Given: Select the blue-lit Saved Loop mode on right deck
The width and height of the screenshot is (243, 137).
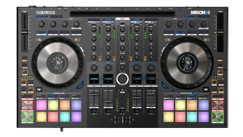Looking at the screenshot, I should pyautogui.click(x=192, y=96).
